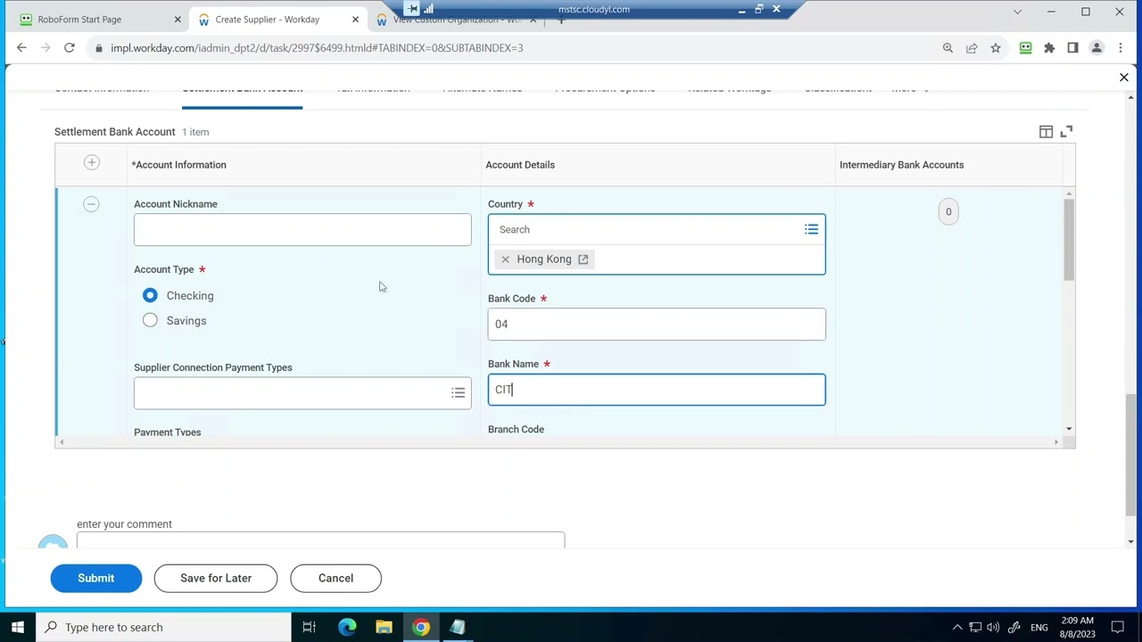This screenshot has width=1142, height=642.
Task: Open the Windows Start menu
Action: [17, 627]
